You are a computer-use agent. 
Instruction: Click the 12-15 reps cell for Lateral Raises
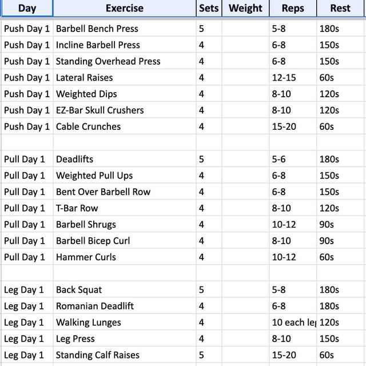tap(293, 78)
